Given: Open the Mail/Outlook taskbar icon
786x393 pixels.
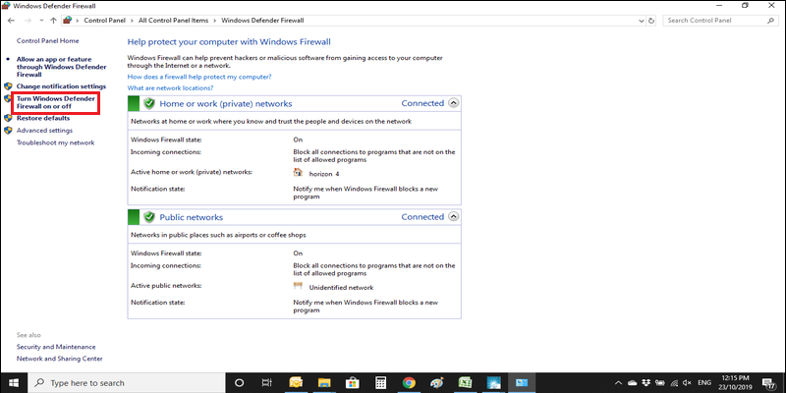Looking at the screenshot, I should click(296, 383).
